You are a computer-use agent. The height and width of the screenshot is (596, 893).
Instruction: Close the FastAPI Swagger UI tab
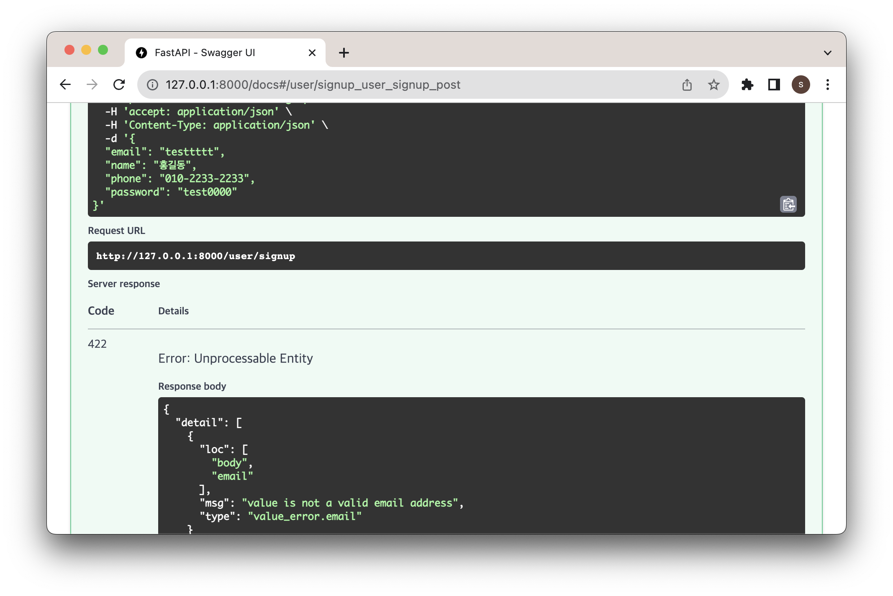(312, 53)
